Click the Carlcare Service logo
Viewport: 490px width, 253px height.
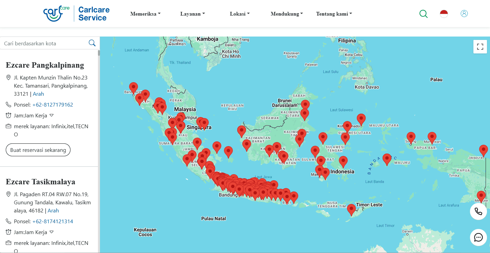pyautogui.click(x=77, y=14)
